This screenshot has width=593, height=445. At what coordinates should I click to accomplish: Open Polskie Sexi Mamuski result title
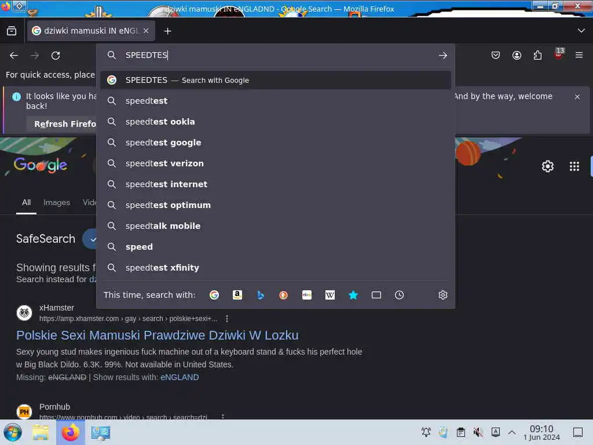(158, 335)
